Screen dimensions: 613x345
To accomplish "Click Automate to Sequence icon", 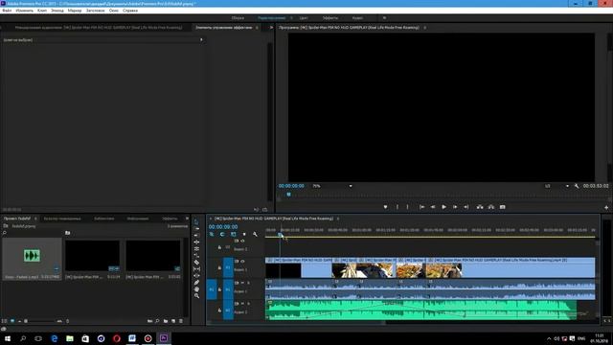I will (149, 321).
